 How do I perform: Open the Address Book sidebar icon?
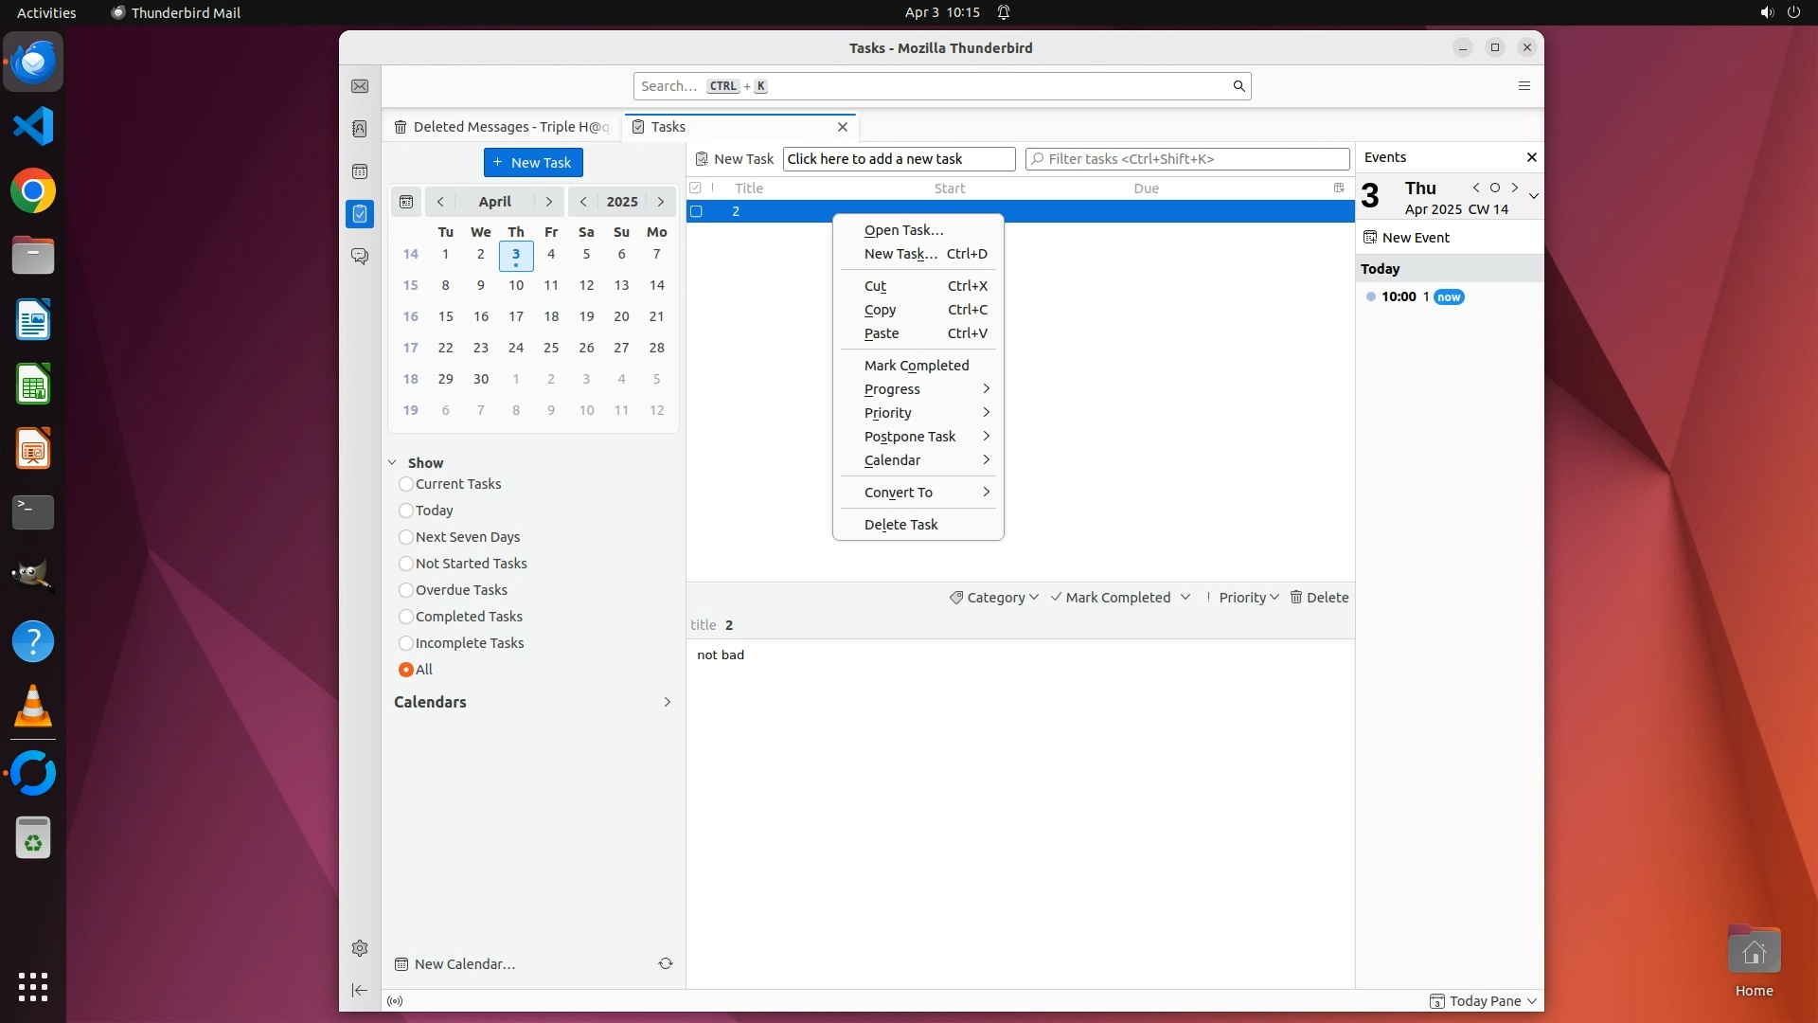360,129
